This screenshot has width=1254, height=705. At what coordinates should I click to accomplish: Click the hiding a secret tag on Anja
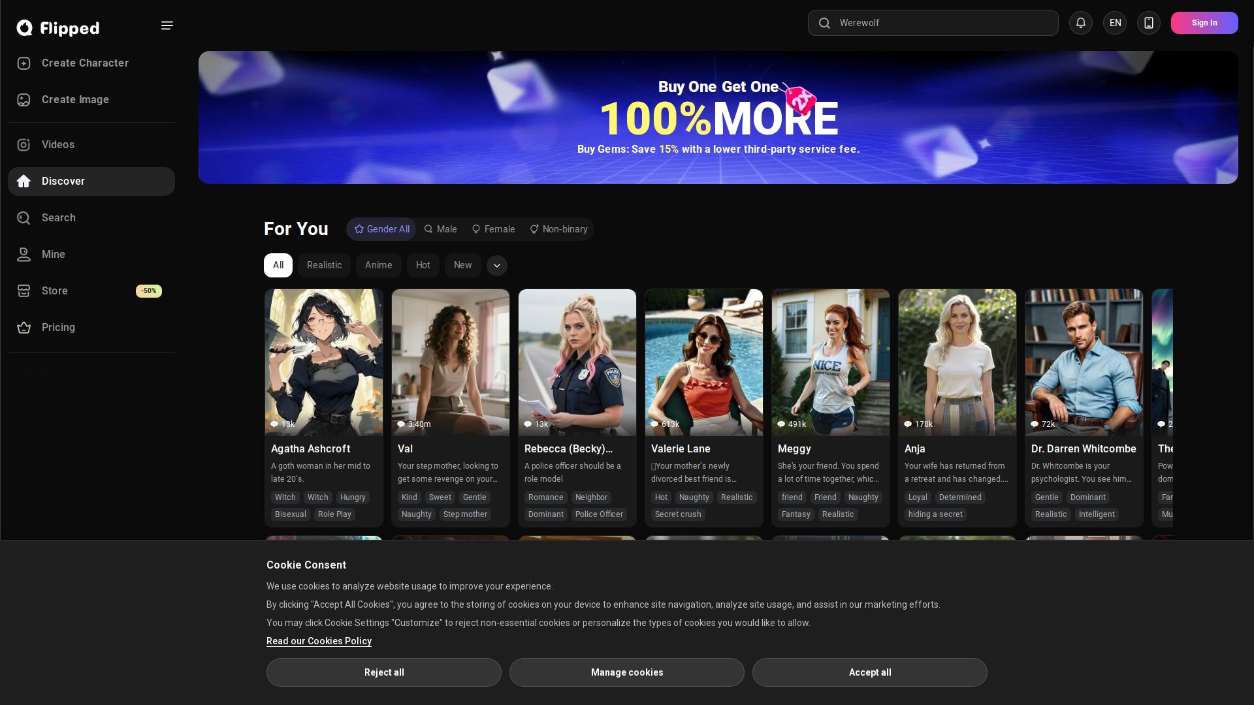tap(935, 514)
